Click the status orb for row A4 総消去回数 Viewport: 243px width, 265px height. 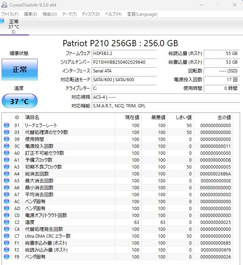pyautogui.click(x=7, y=174)
